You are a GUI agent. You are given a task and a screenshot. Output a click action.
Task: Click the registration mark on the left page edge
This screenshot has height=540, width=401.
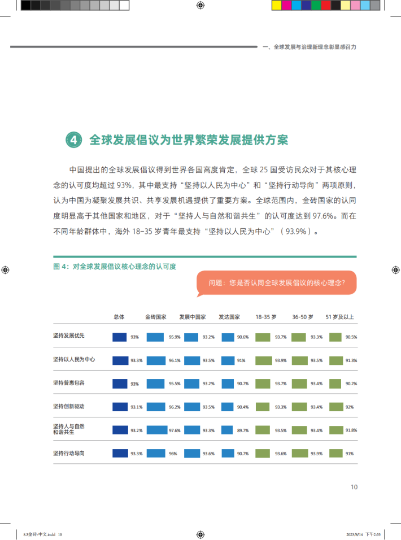[5, 270]
